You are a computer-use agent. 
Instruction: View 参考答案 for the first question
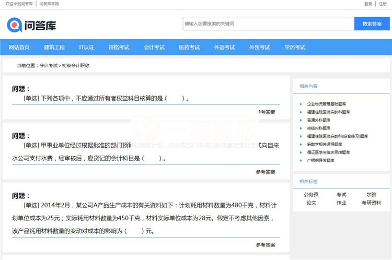(266, 112)
